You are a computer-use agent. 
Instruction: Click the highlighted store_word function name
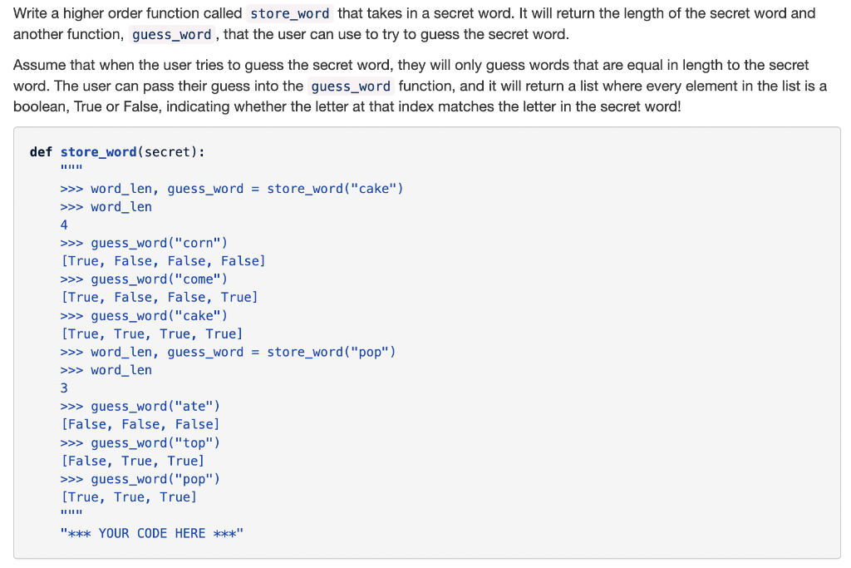point(99,151)
